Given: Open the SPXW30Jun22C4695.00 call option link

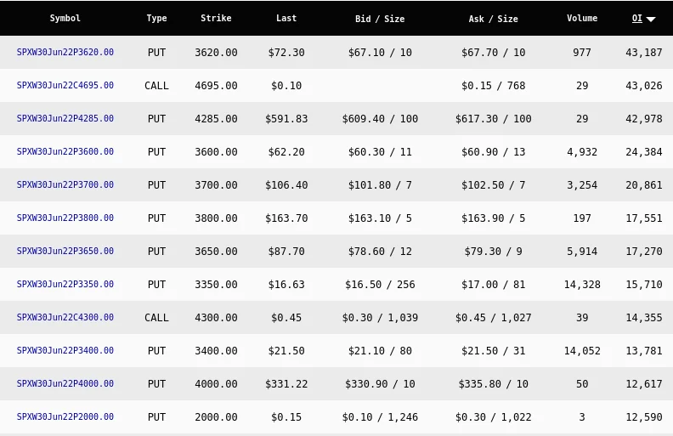Looking at the screenshot, I should coord(65,85).
